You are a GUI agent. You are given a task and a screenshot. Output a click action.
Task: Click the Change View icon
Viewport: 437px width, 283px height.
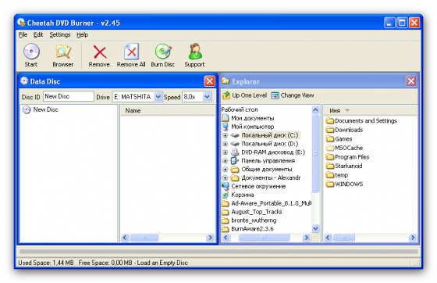tap(275, 95)
